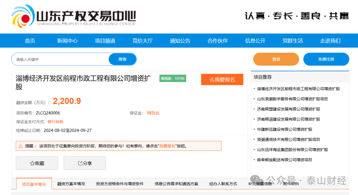This screenshot has height=195, width=358.
Task: Open the 竞价大厅 menu item
Action: point(142,40)
